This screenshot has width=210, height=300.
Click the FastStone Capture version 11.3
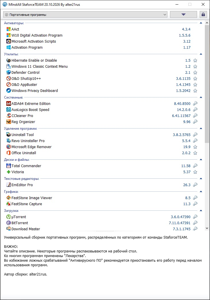[x=187, y=204]
